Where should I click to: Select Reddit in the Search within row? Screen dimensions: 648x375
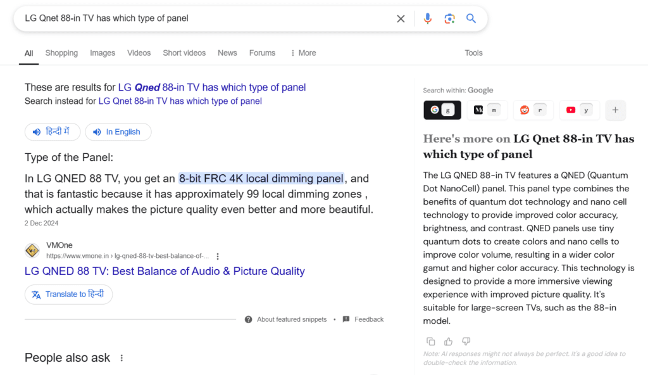coord(533,110)
